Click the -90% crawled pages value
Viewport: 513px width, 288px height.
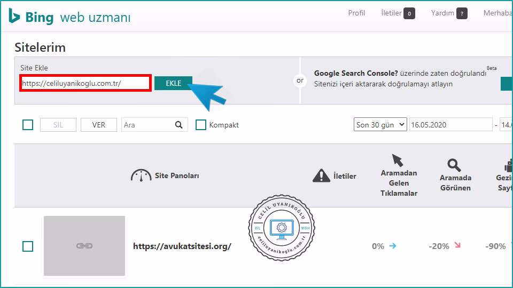tap(495, 246)
